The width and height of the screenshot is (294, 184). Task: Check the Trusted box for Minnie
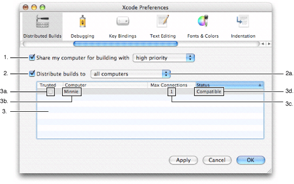point(51,92)
